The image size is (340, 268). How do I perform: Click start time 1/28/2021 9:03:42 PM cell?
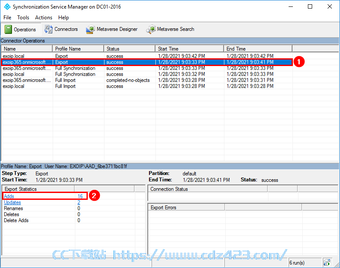182,56
